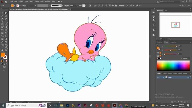Click vertical align bottom icon
The image size is (192, 108).
tap(116, 6)
